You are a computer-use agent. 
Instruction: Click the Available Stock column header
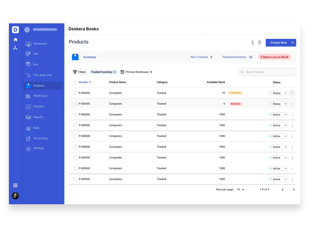(216, 82)
